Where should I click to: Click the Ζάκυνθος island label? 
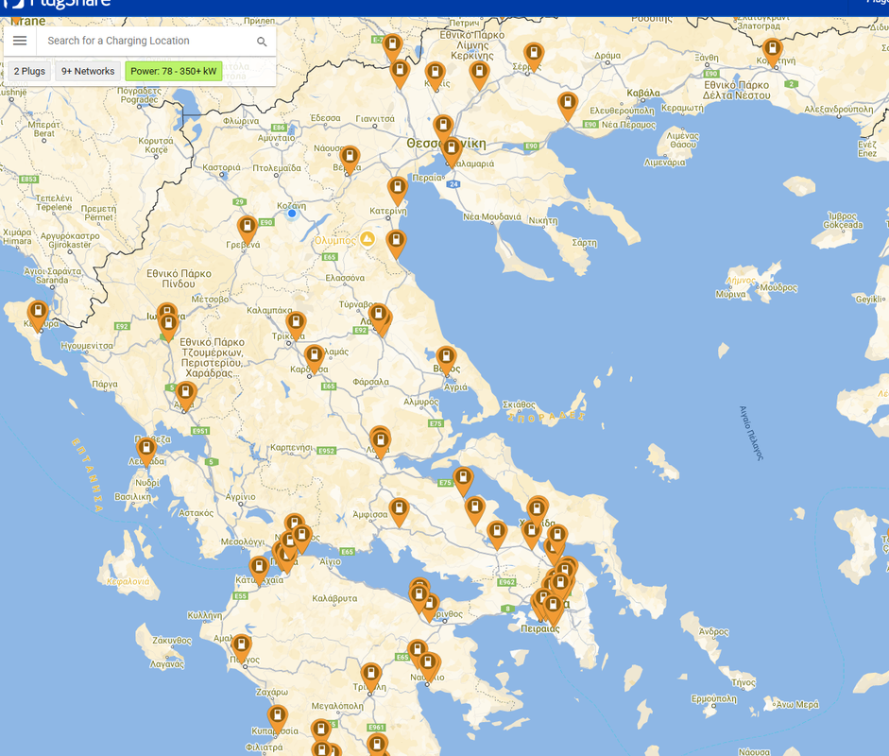(x=172, y=641)
